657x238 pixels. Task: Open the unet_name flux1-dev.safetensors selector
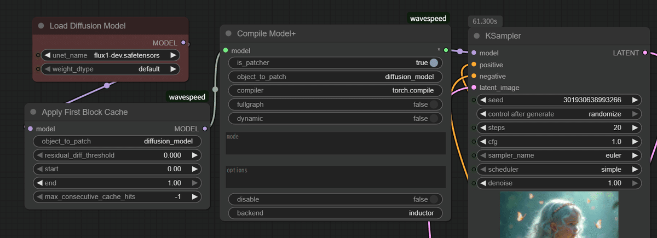(x=112, y=55)
